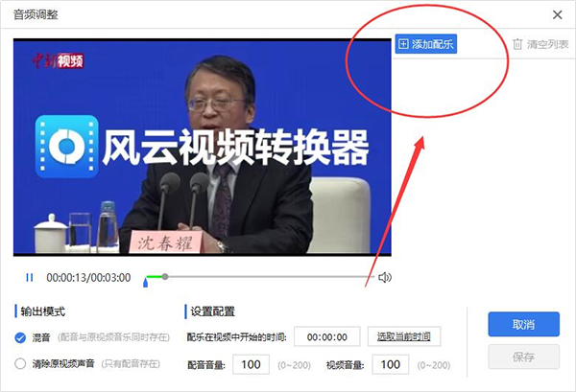Cancel changes with the 取消 button
576x392 pixels.
[523, 324]
